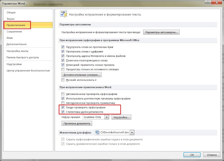Toggle Пропускать адреса Интернета и имена файлов
224x161 pixels.
coord(63,56)
